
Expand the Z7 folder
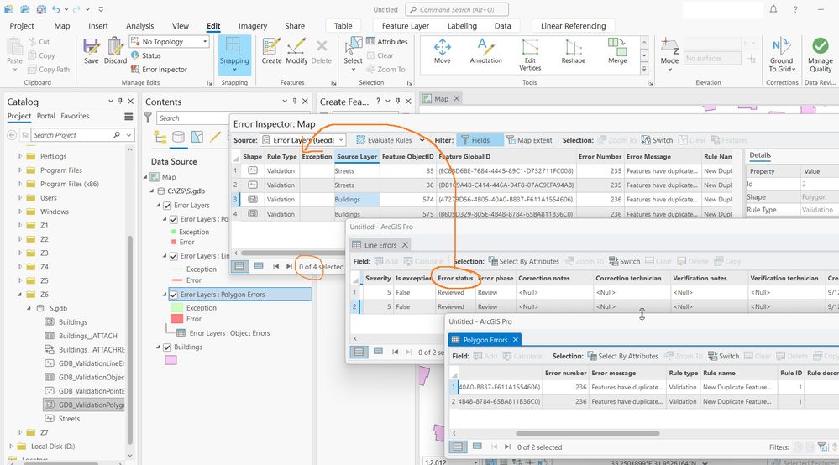(20, 432)
